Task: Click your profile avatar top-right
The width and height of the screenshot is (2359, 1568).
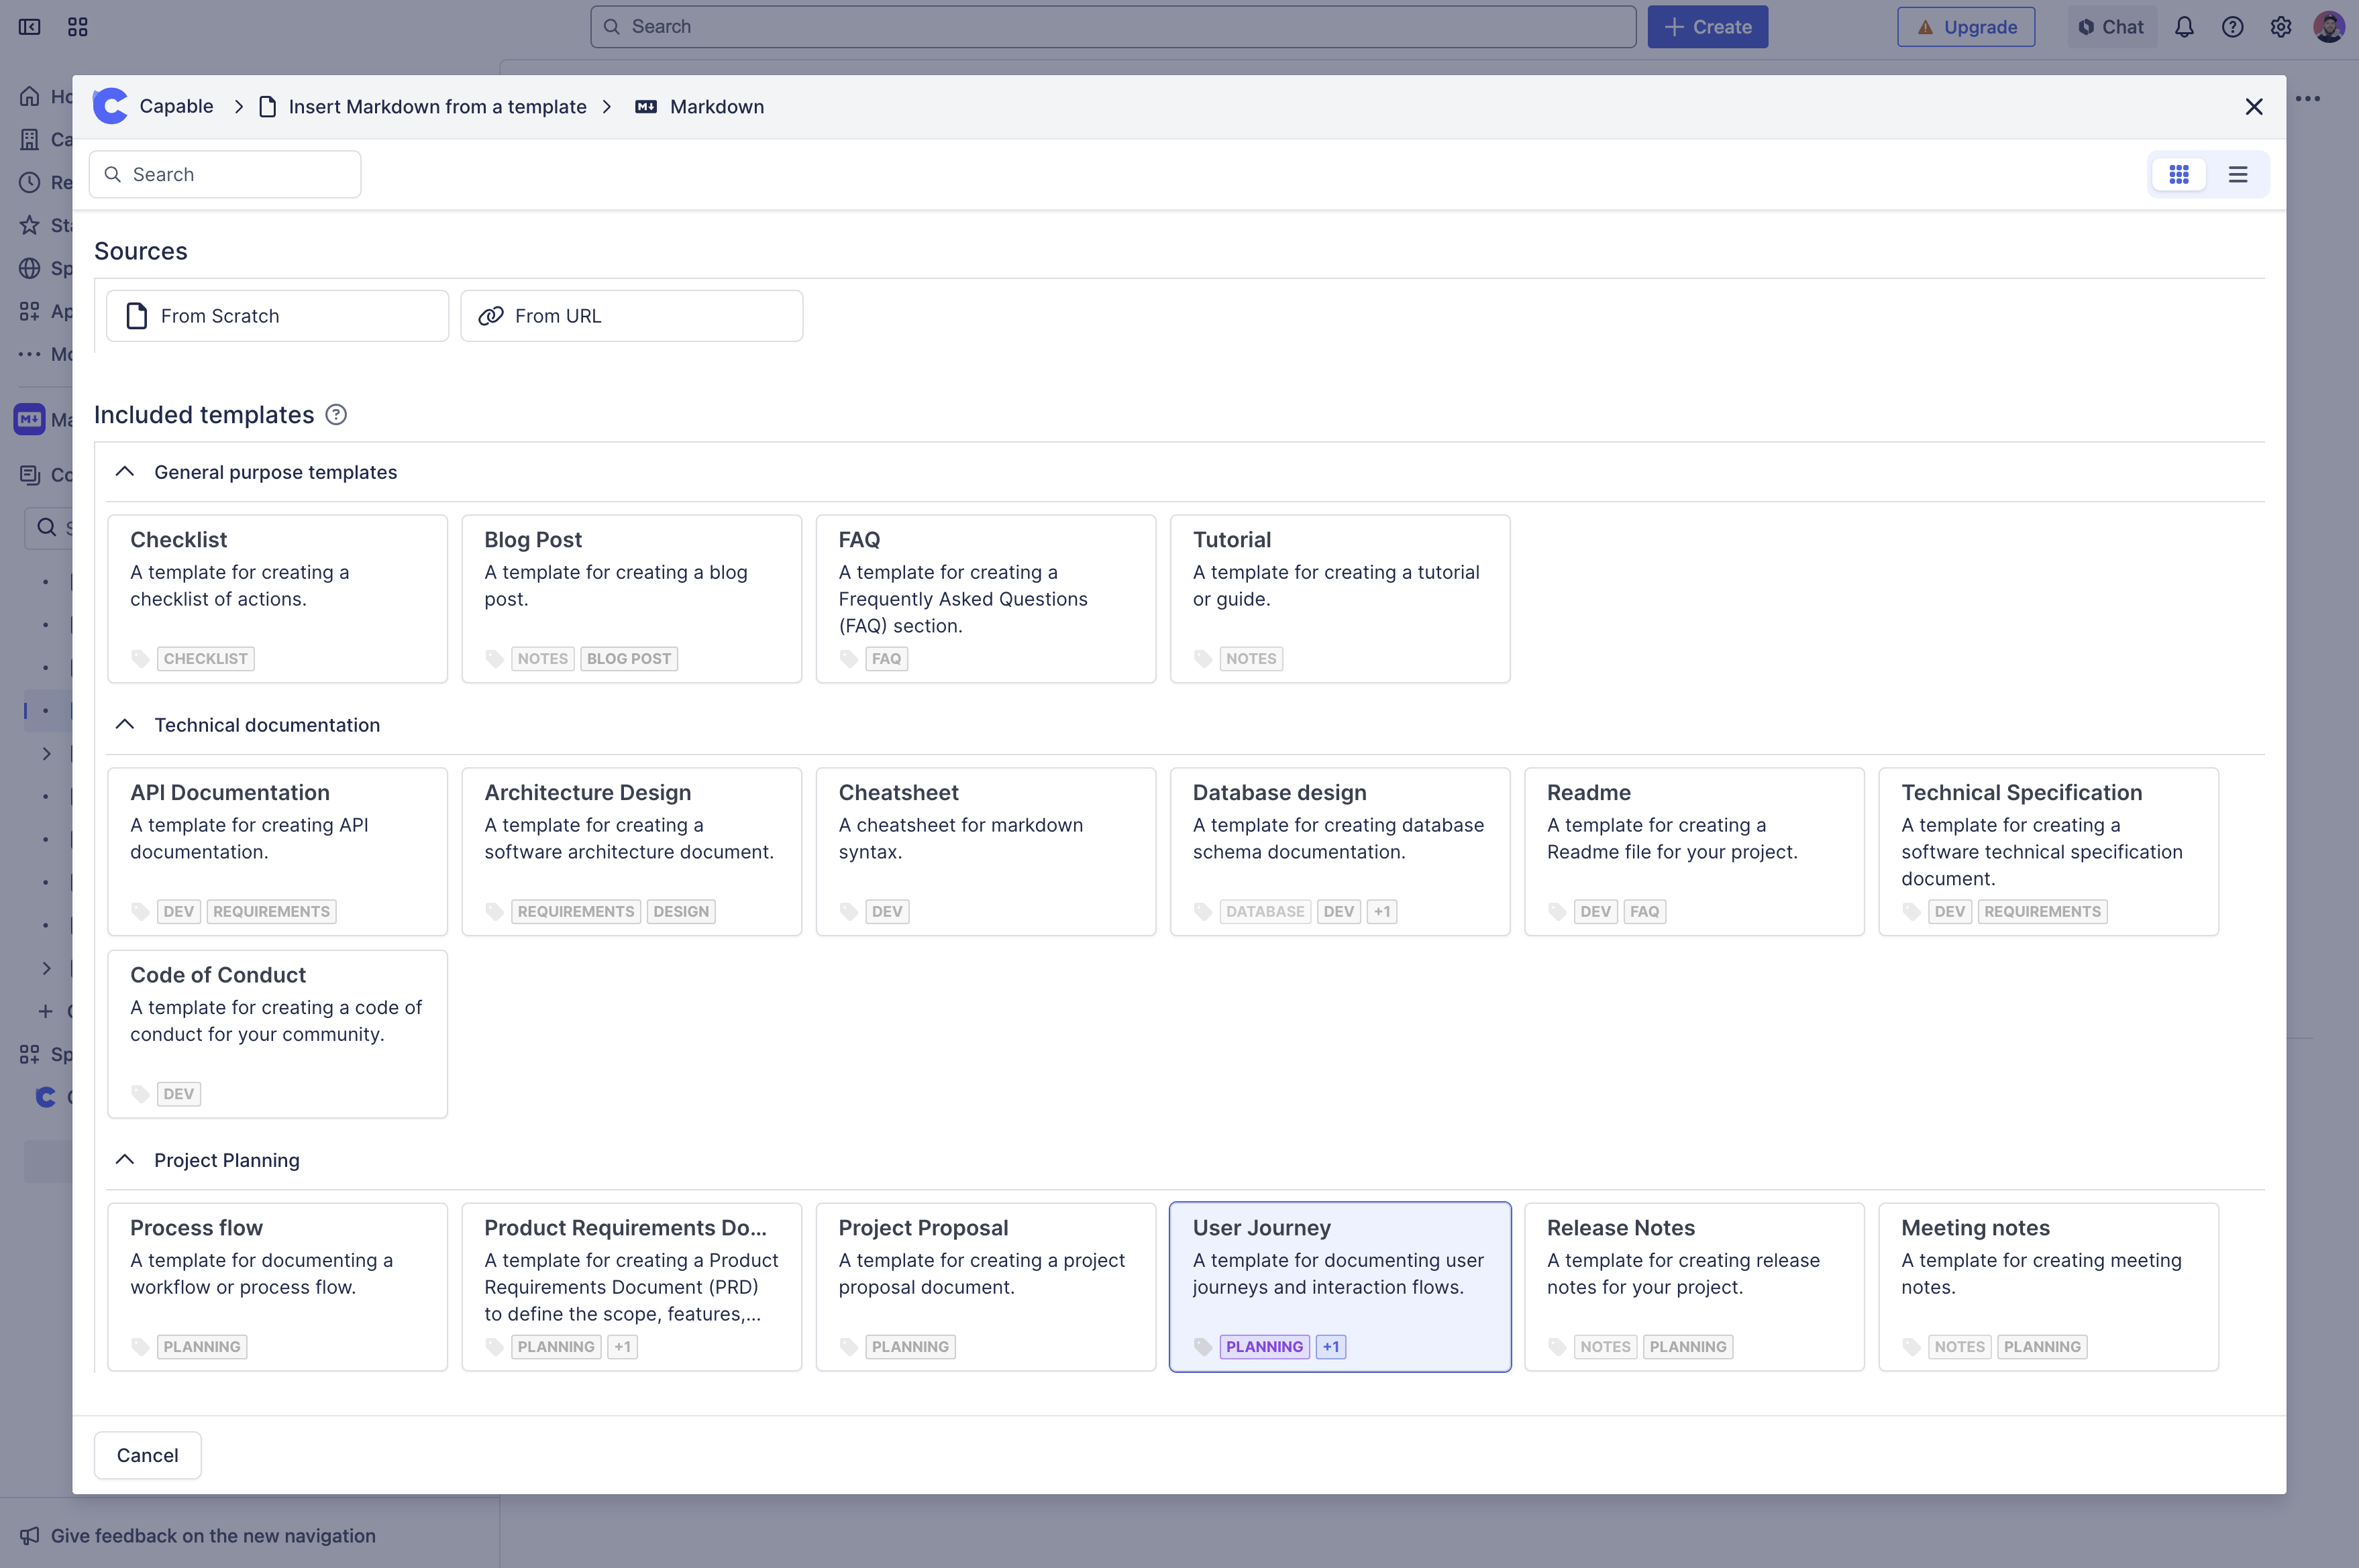Action: tap(2330, 26)
